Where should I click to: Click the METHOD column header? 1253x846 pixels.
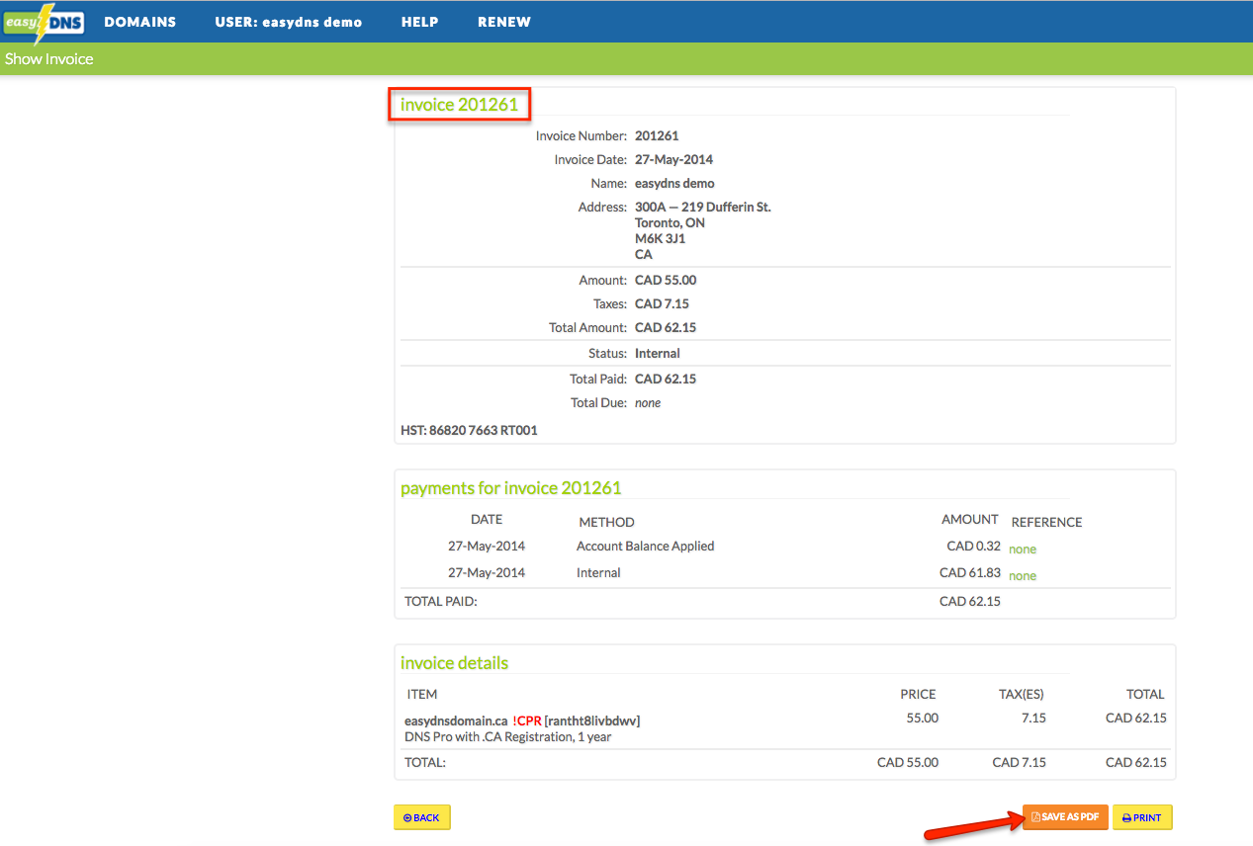(x=606, y=522)
